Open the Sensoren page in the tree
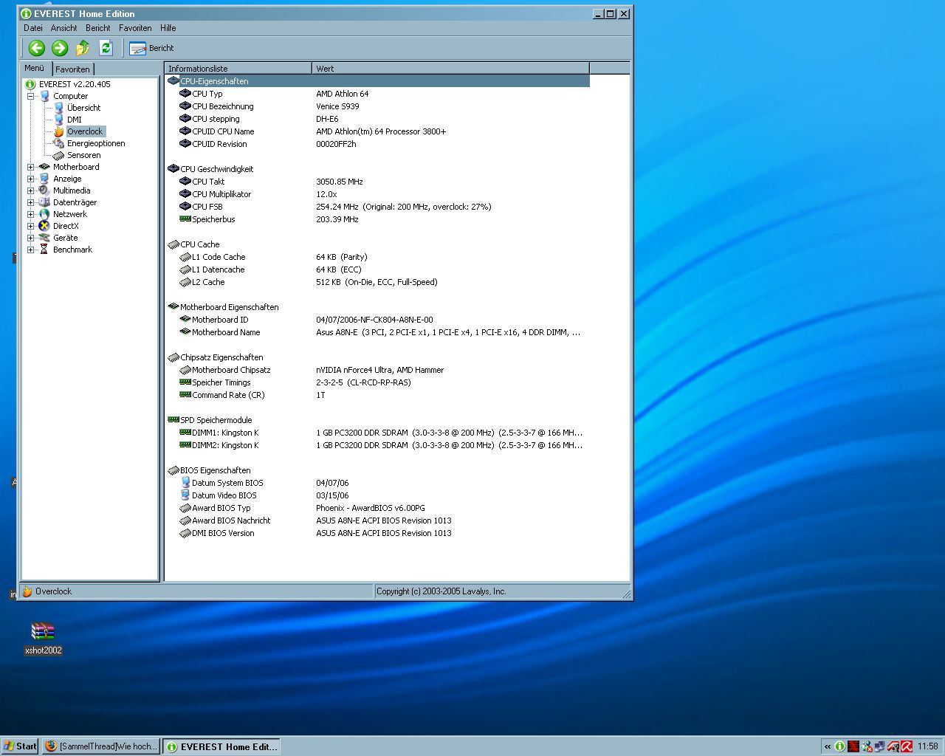Viewport: 945px width, 756px height. pos(83,155)
